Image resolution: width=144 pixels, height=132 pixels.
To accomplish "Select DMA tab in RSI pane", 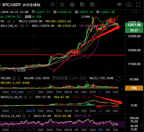I will click(x=50, y=130).
